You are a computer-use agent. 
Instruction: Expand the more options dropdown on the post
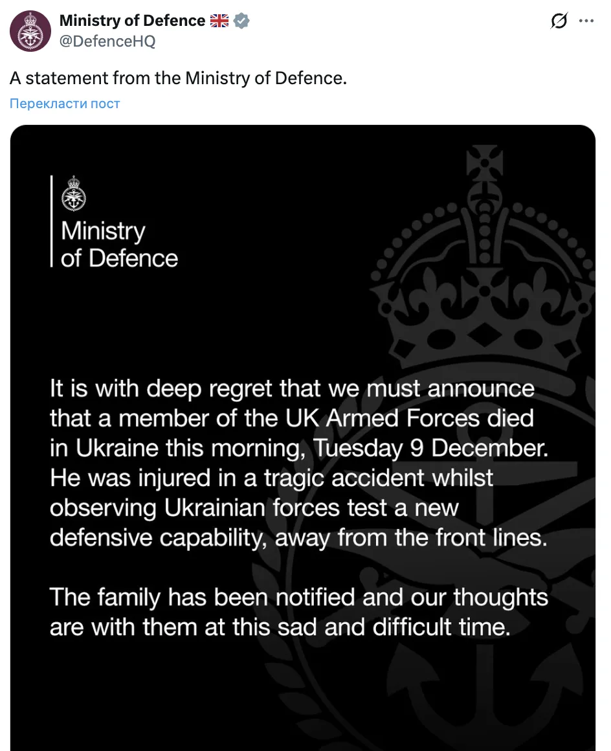[x=586, y=21]
